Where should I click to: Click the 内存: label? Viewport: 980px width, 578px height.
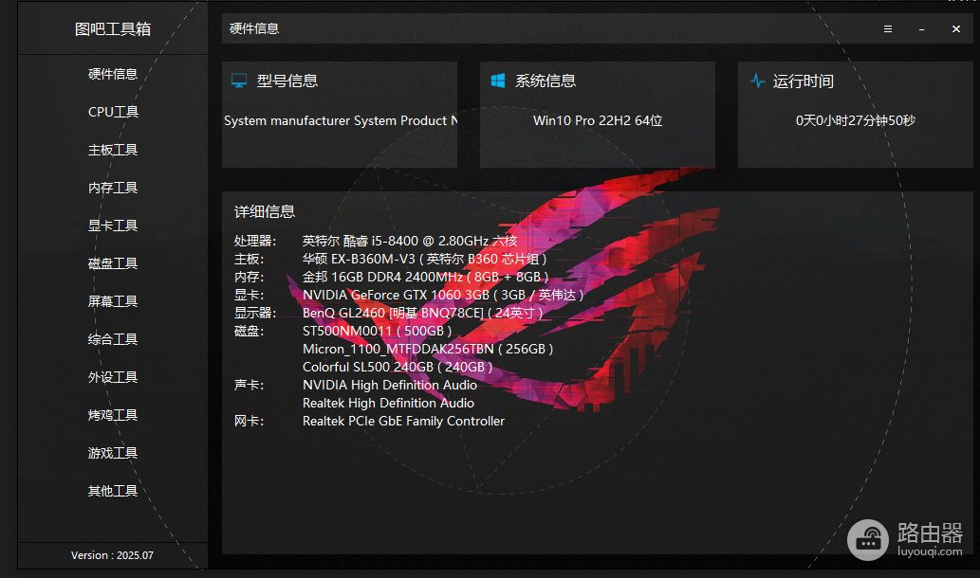point(249,277)
